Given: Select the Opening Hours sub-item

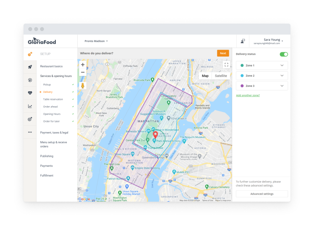Looking at the screenshot, I should click(52, 114).
